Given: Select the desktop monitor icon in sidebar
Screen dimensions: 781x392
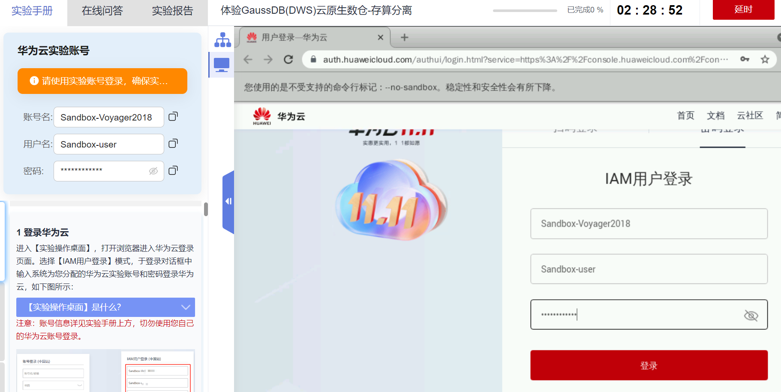Looking at the screenshot, I should 222,65.
